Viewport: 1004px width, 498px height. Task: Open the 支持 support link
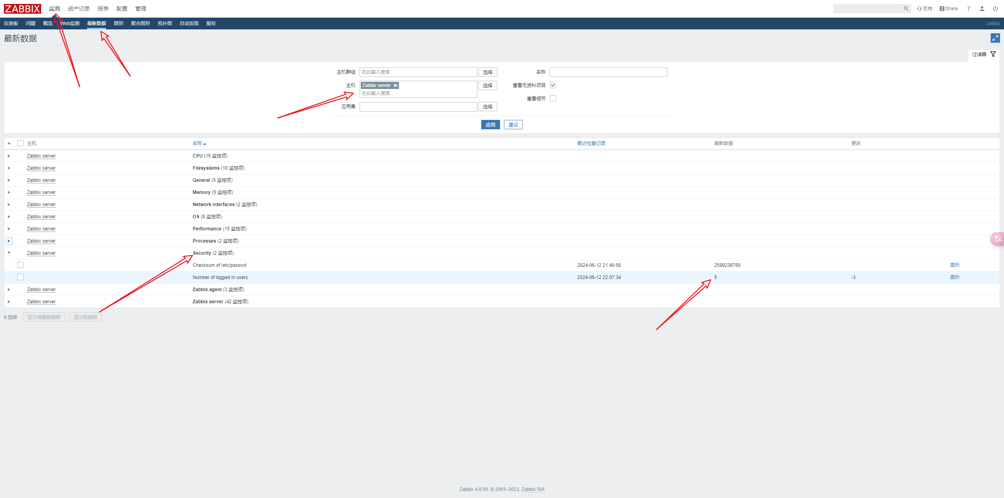pyautogui.click(x=924, y=9)
